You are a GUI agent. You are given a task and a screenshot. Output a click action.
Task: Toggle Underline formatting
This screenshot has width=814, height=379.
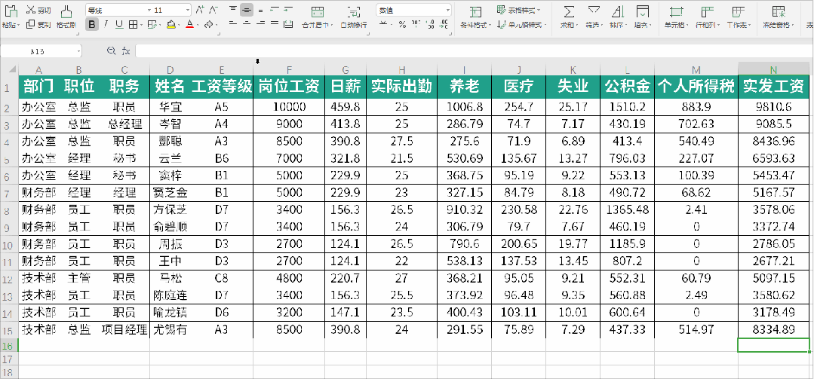(119, 24)
